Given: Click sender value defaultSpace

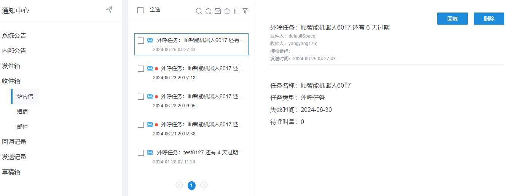Looking at the screenshot, I should (302, 36).
